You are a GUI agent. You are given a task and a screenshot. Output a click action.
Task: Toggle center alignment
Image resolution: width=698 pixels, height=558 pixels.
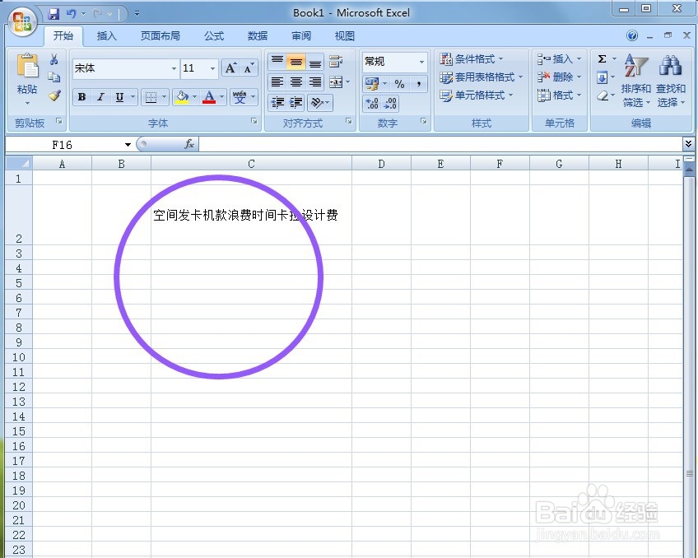click(296, 81)
